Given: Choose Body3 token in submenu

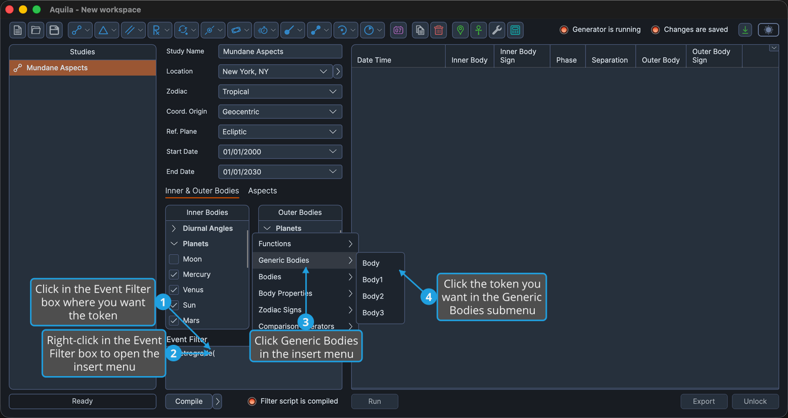Looking at the screenshot, I should tap(380, 313).
